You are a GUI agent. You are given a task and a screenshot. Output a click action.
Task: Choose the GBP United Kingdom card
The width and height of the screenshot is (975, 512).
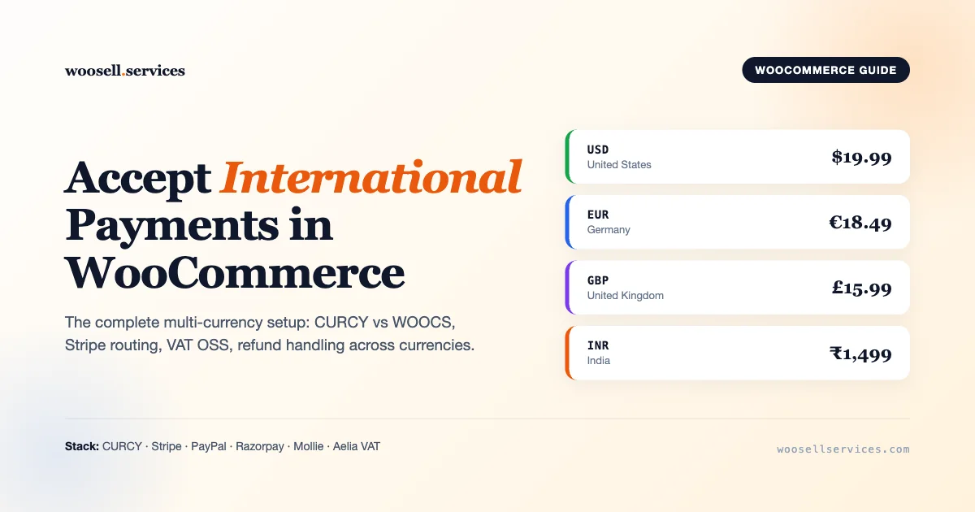[x=736, y=288]
